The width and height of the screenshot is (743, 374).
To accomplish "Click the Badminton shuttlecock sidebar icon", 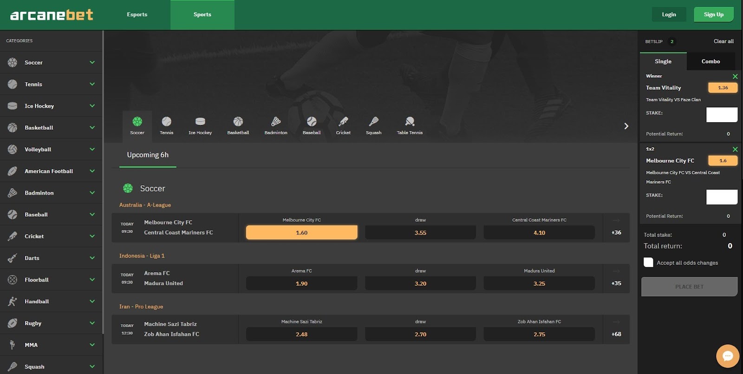I will (13, 193).
